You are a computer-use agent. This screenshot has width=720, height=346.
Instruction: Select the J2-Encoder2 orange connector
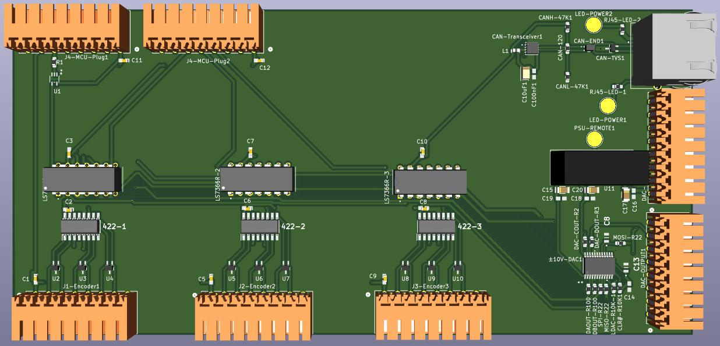click(253, 316)
